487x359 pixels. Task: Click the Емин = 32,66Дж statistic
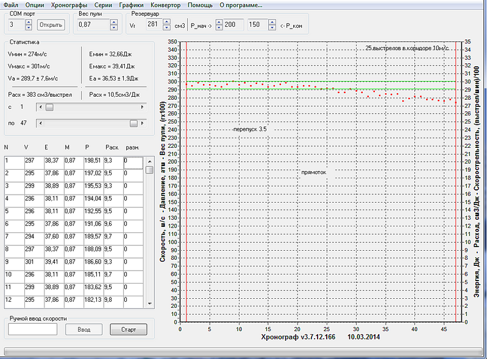click(x=110, y=54)
